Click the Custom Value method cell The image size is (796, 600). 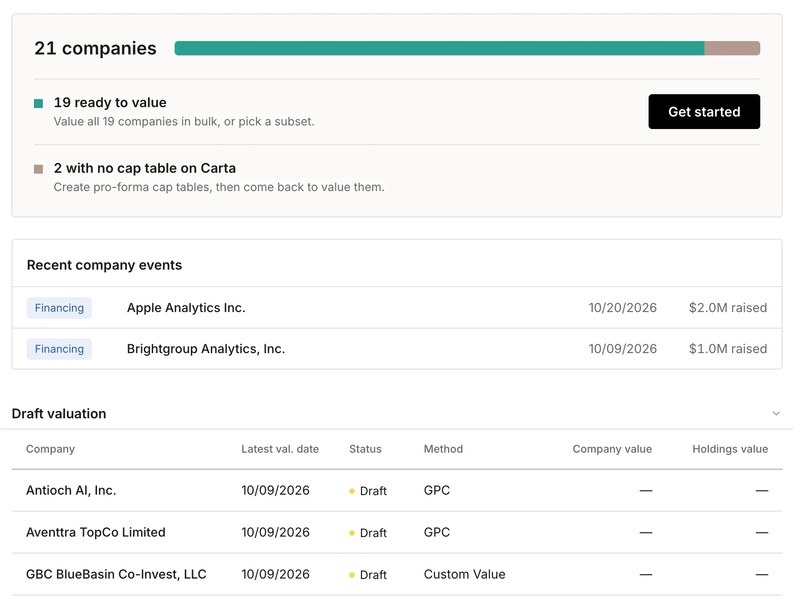(465, 574)
